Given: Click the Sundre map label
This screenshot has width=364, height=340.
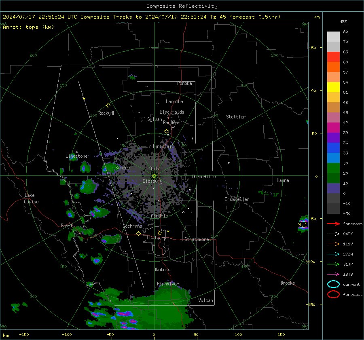Looking at the screenshot, I should (123, 167).
